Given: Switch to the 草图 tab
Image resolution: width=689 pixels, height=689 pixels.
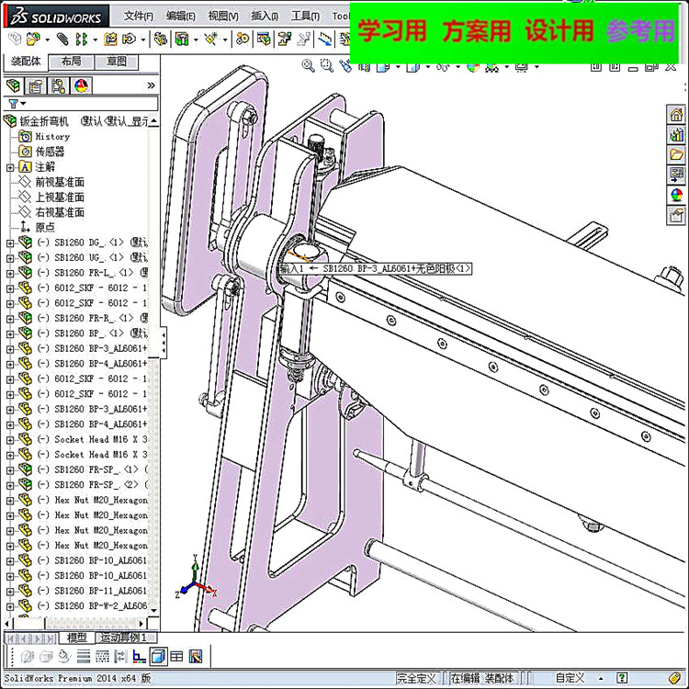Looking at the screenshot, I should (x=117, y=62).
